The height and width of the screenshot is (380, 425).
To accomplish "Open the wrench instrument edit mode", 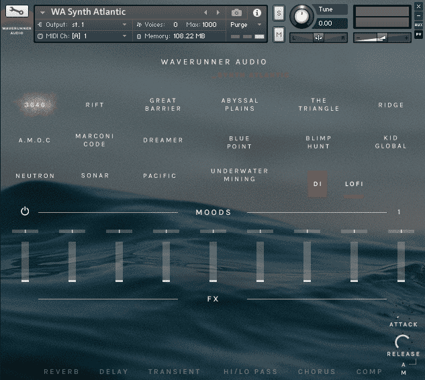I will point(17,11).
